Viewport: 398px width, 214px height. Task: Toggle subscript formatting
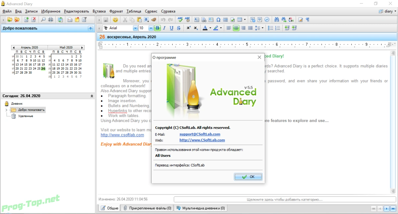pyautogui.click(x=196, y=28)
